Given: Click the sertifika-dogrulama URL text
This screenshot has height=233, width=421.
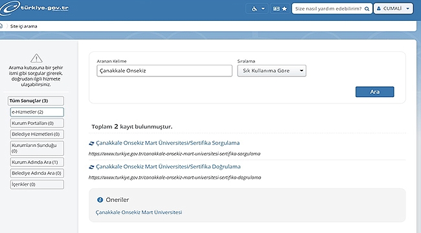Looking at the screenshot, I should click(x=175, y=177).
